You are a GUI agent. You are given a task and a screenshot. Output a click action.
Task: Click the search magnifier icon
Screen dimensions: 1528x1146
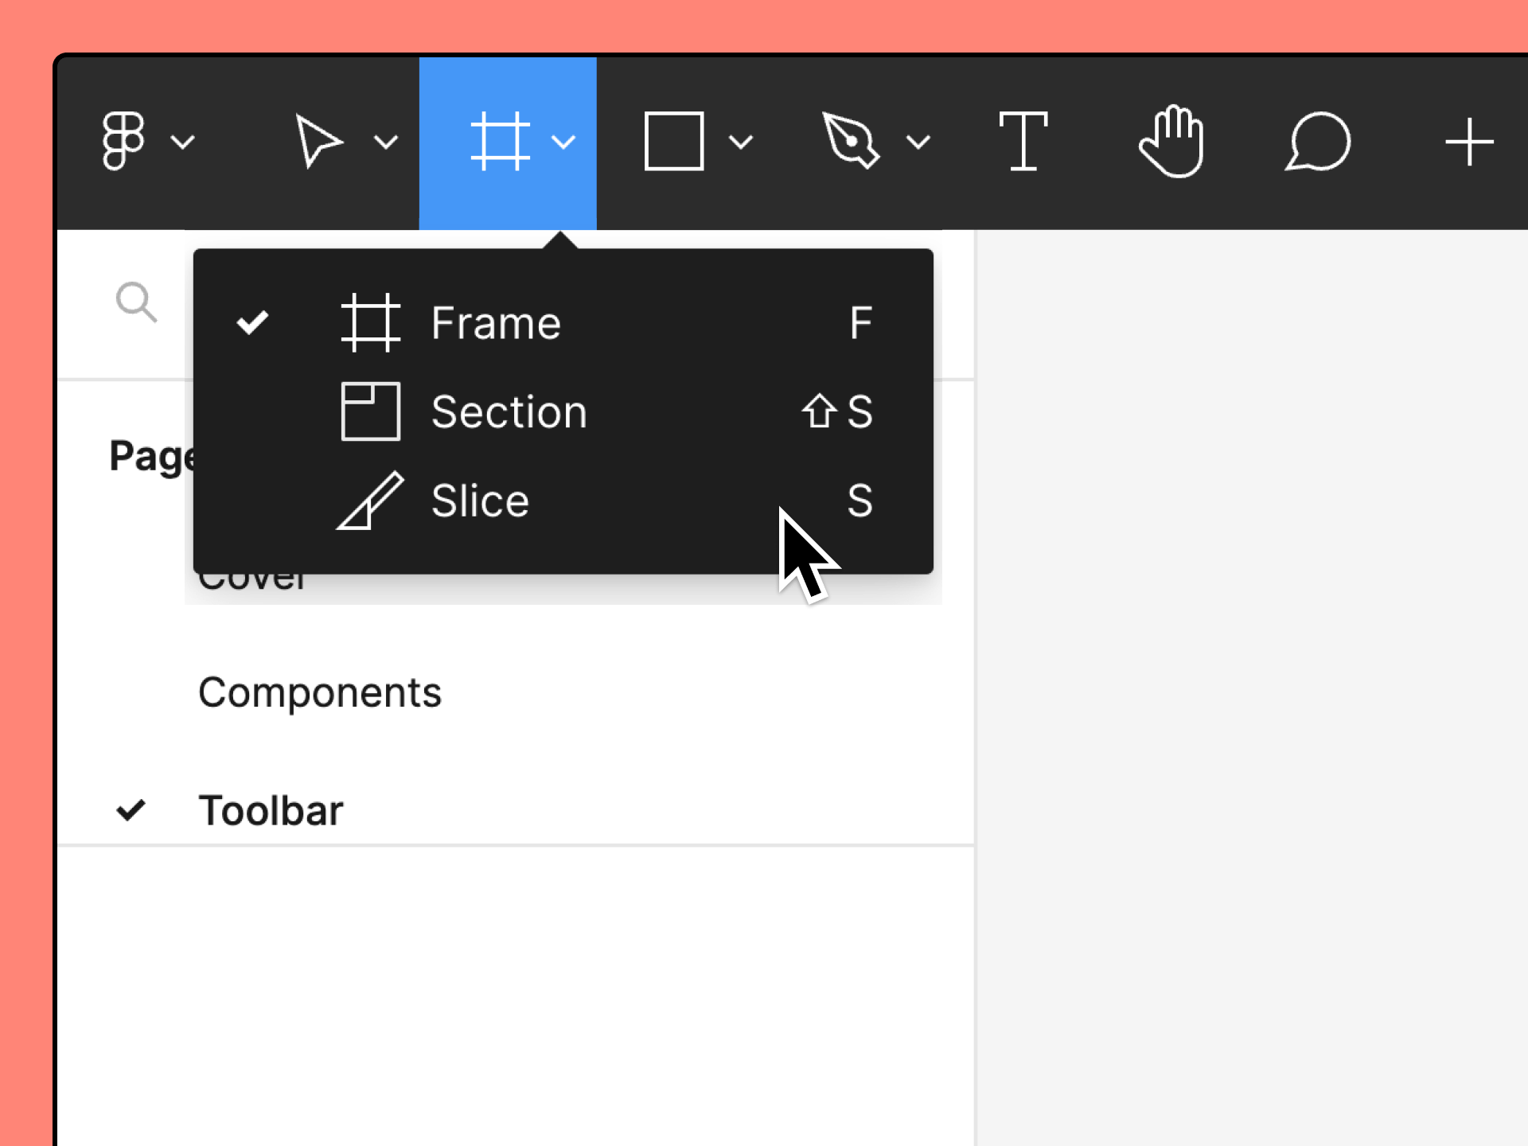point(136,302)
